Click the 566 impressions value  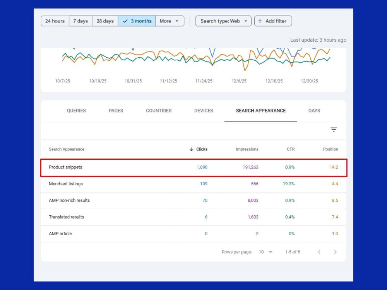255,184
